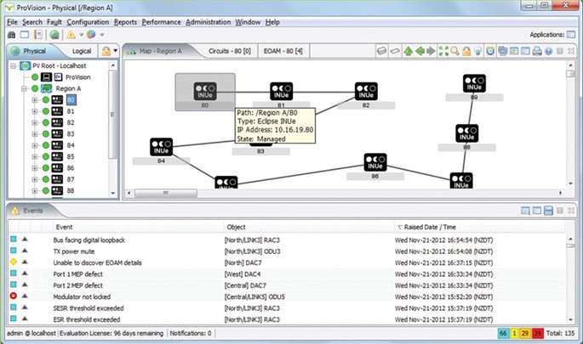Click the tree panel scroll down arrow
The height and width of the screenshot is (344, 583).
click(113, 194)
